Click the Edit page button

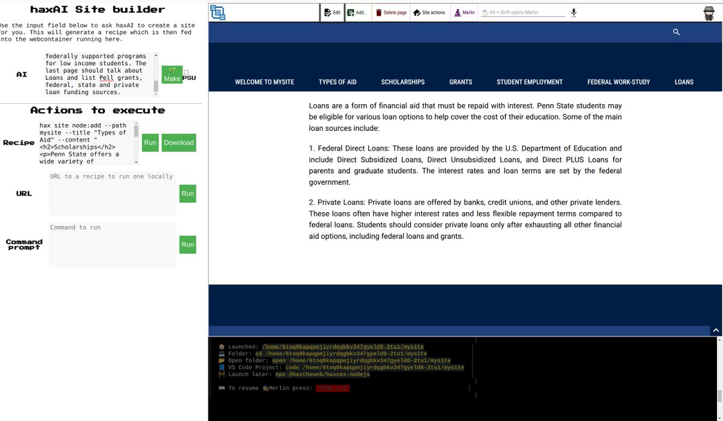332,13
